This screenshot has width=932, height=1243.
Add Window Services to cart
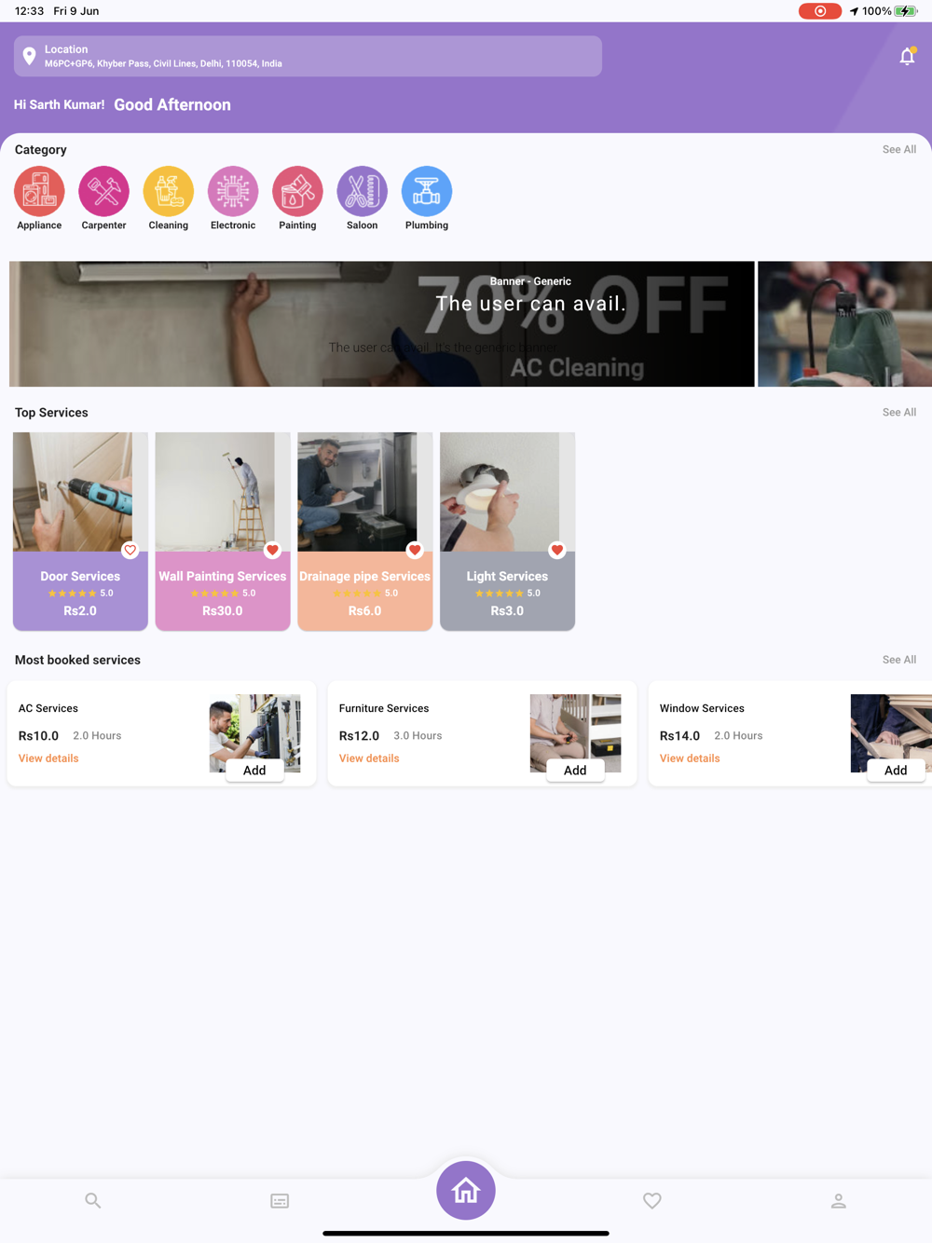click(x=896, y=770)
